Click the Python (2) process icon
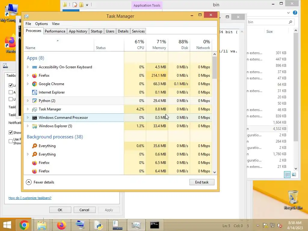This screenshot has height=231, width=308. click(35, 101)
